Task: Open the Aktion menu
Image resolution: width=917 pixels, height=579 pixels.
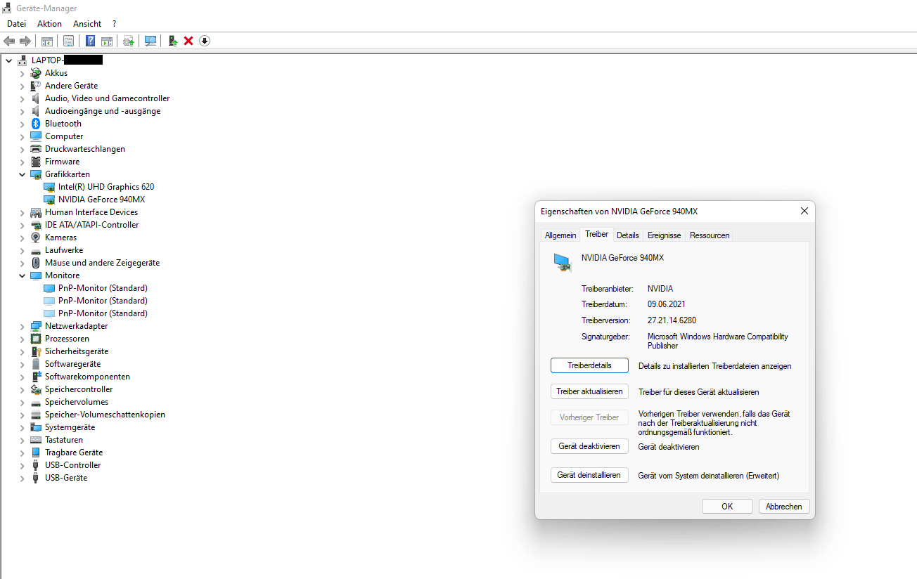Action: click(x=50, y=24)
